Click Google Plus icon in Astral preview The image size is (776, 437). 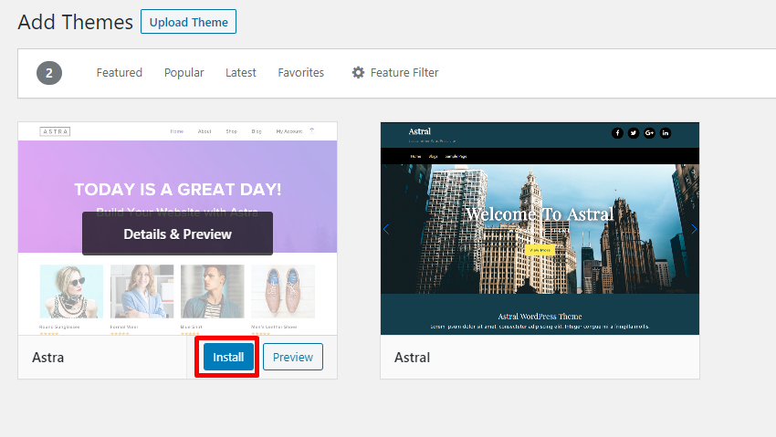pyautogui.click(x=649, y=133)
